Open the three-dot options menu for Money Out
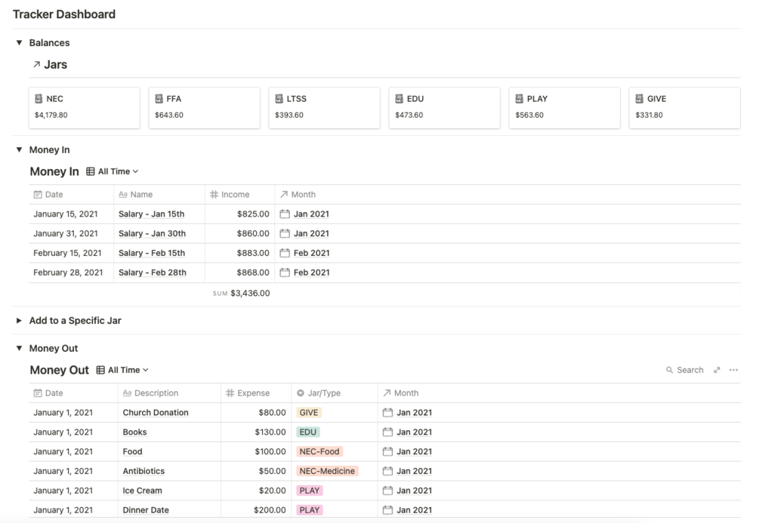The width and height of the screenshot is (759, 523). click(x=733, y=370)
